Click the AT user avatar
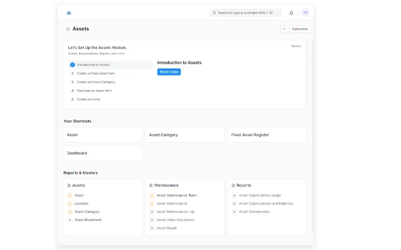The image size is (401, 250). click(305, 13)
